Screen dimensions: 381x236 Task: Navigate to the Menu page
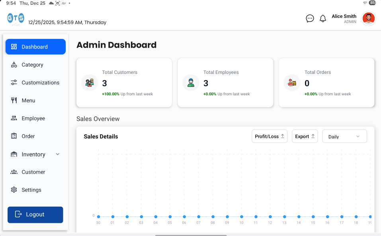point(35,100)
